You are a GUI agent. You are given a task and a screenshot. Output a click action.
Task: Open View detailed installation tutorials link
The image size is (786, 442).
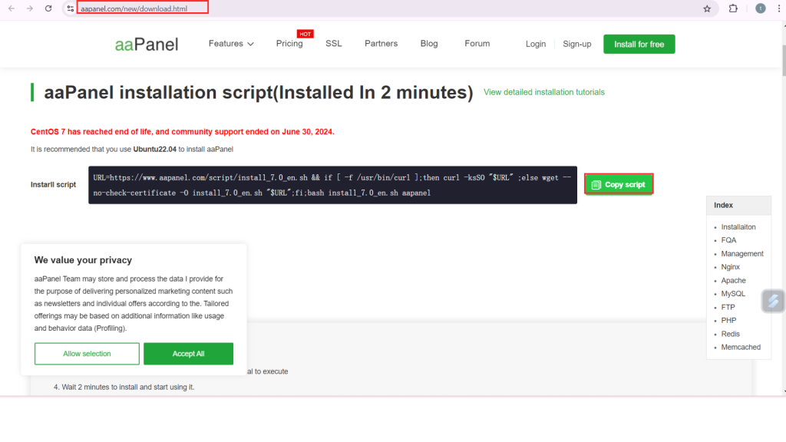click(543, 92)
